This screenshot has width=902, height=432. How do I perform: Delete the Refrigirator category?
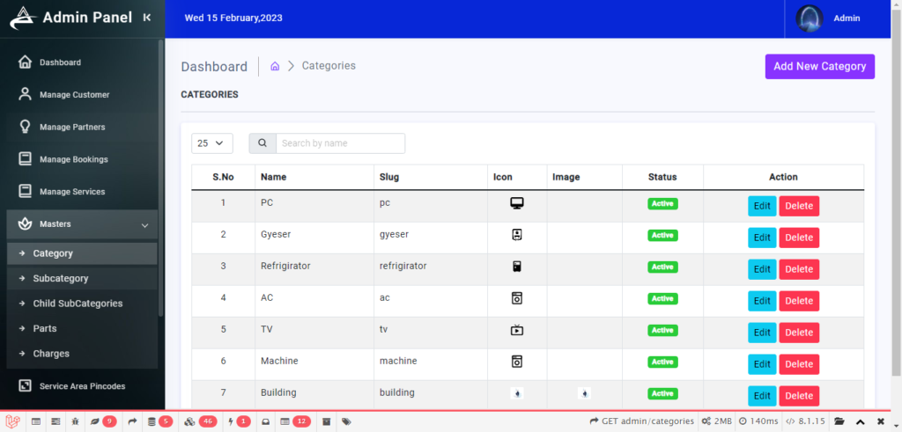click(799, 269)
